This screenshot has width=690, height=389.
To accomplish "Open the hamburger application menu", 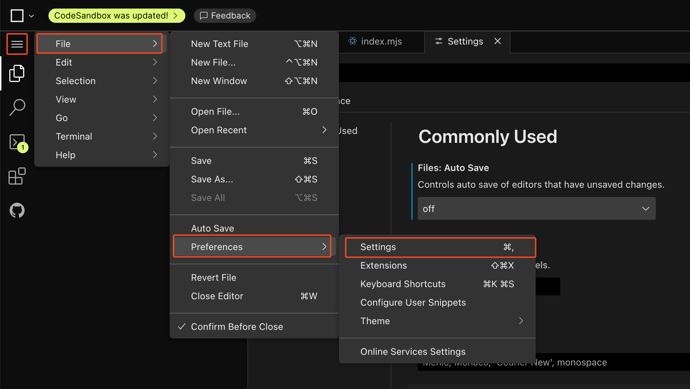I will coord(17,44).
